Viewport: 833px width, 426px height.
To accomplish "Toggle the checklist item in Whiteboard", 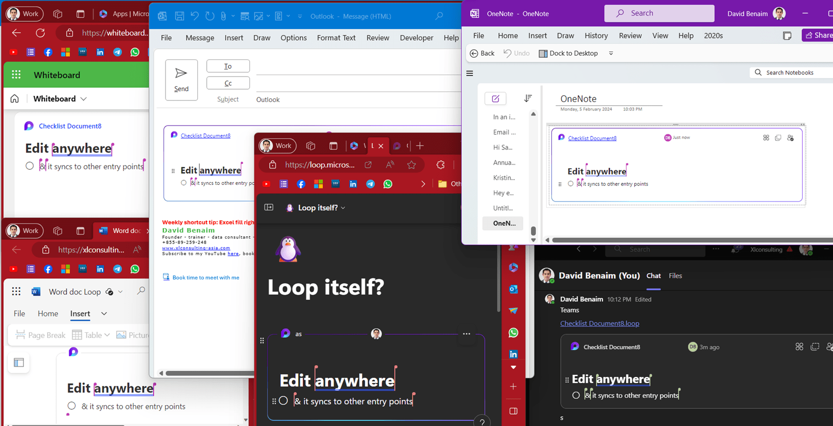I will 30,166.
